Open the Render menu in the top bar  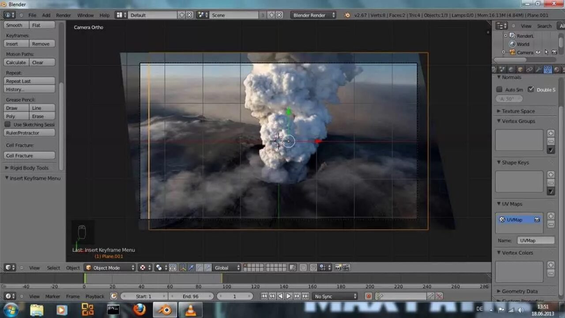click(x=63, y=15)
